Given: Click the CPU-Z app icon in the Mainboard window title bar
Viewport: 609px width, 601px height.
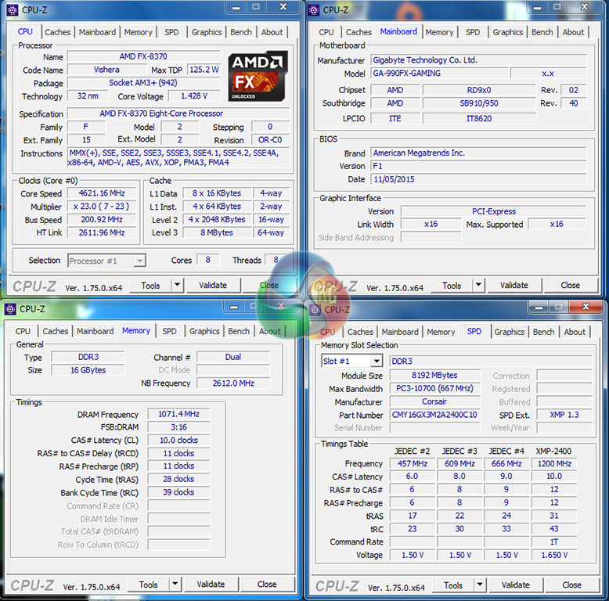Looking at the screenshot, I should [x=313, y=10].
